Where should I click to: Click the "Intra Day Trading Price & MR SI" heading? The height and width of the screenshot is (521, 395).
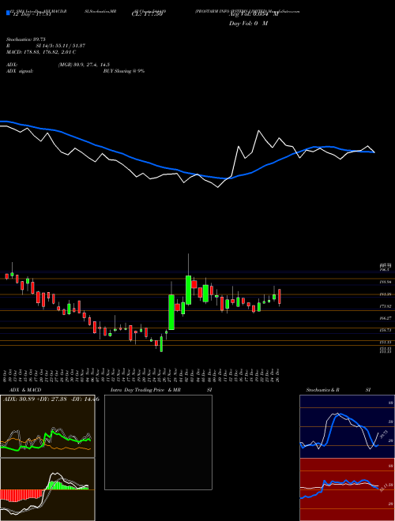(x=161, y=390)
